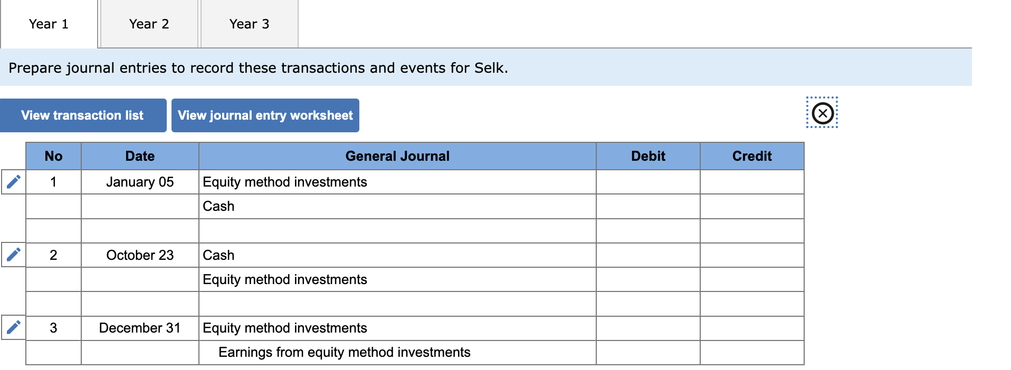Click debit cell for January 05 entry
Viewport: 1011px width, 370px height.
click(x=648, y=182)
